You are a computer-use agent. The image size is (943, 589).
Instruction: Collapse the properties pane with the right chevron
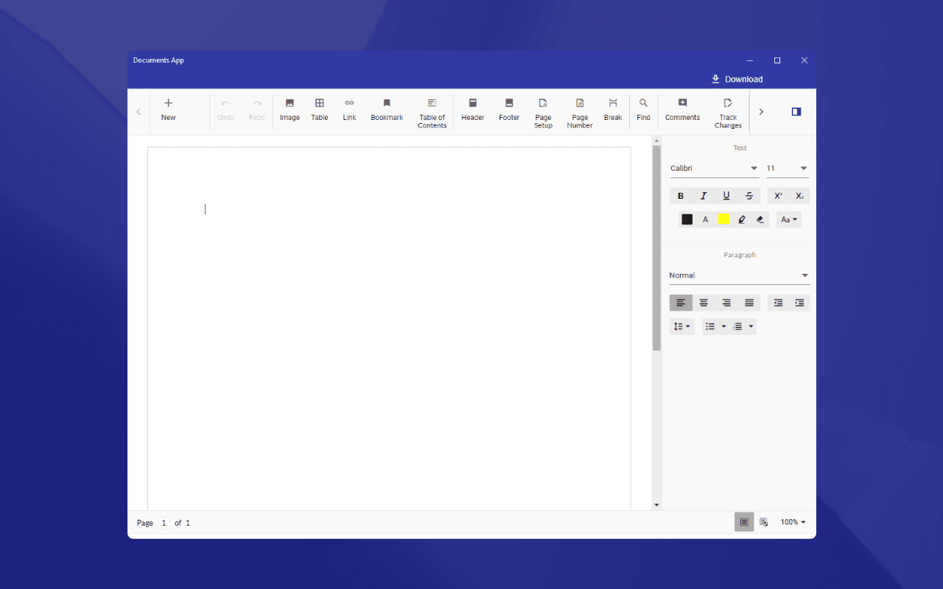(x=761, y=111)
